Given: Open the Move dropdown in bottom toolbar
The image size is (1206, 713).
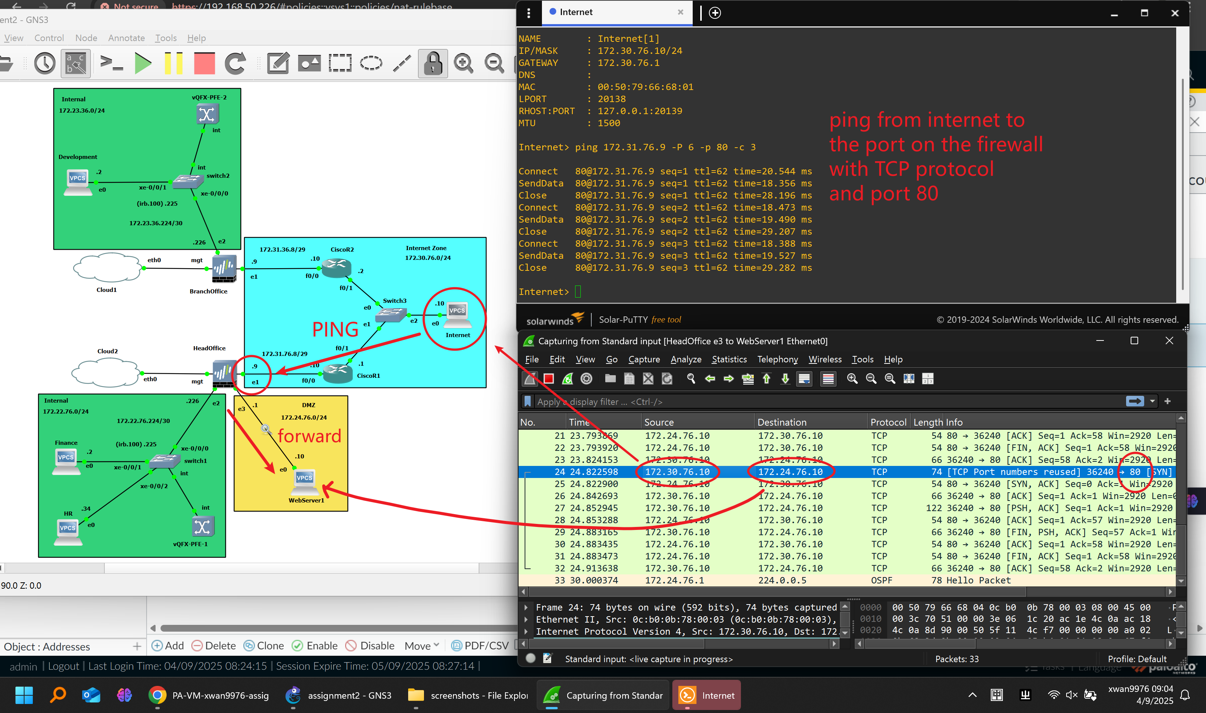Looking at the screenshot, I should click(421, 646).
